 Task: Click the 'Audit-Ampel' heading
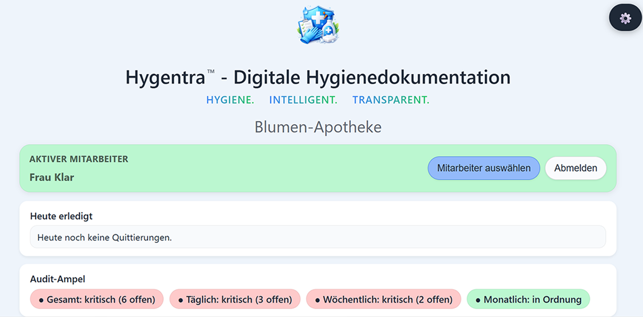tap(58, 279)
